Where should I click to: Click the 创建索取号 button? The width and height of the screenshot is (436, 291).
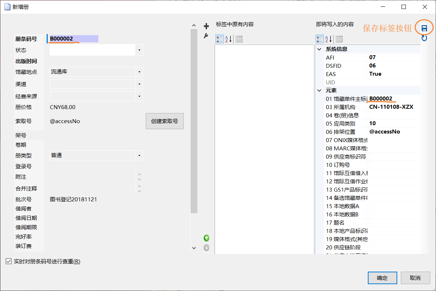tap(165, 121)
